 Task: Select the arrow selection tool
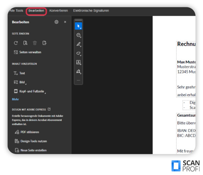point(79,26)
